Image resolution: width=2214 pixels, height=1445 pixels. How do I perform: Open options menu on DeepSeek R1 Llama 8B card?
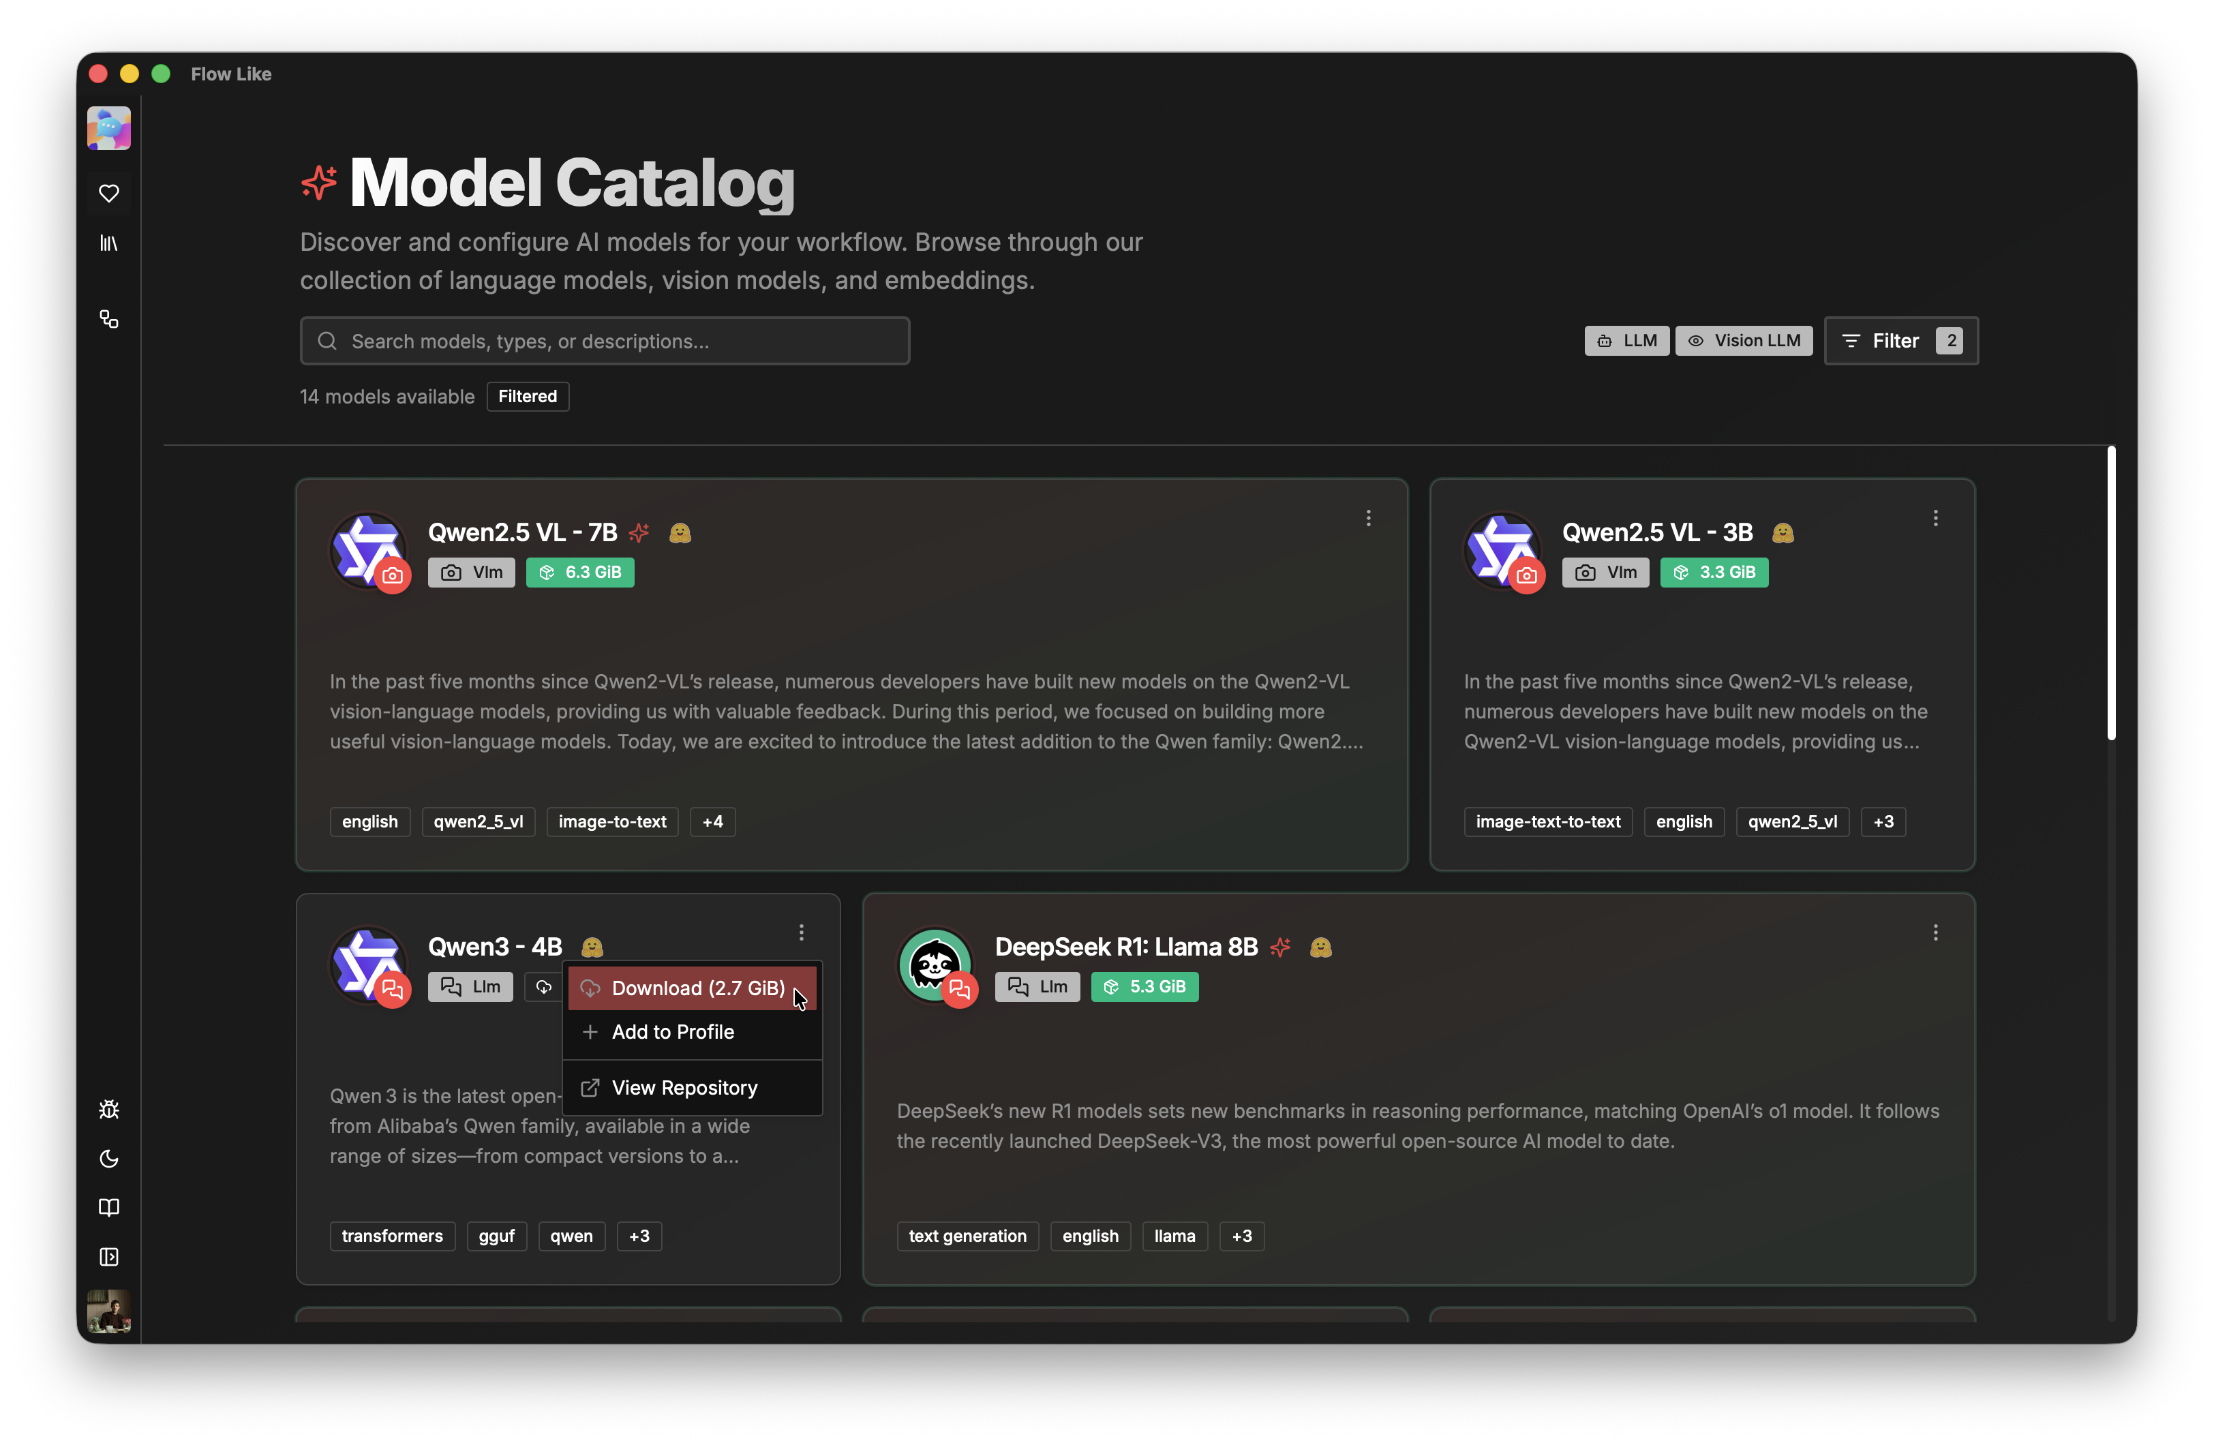point(1934,931)
